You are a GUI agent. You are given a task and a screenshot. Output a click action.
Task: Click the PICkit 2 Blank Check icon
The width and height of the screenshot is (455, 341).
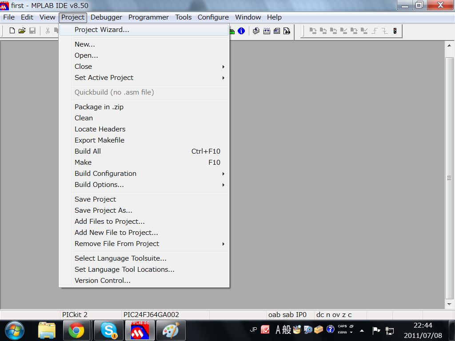(364, 31)
